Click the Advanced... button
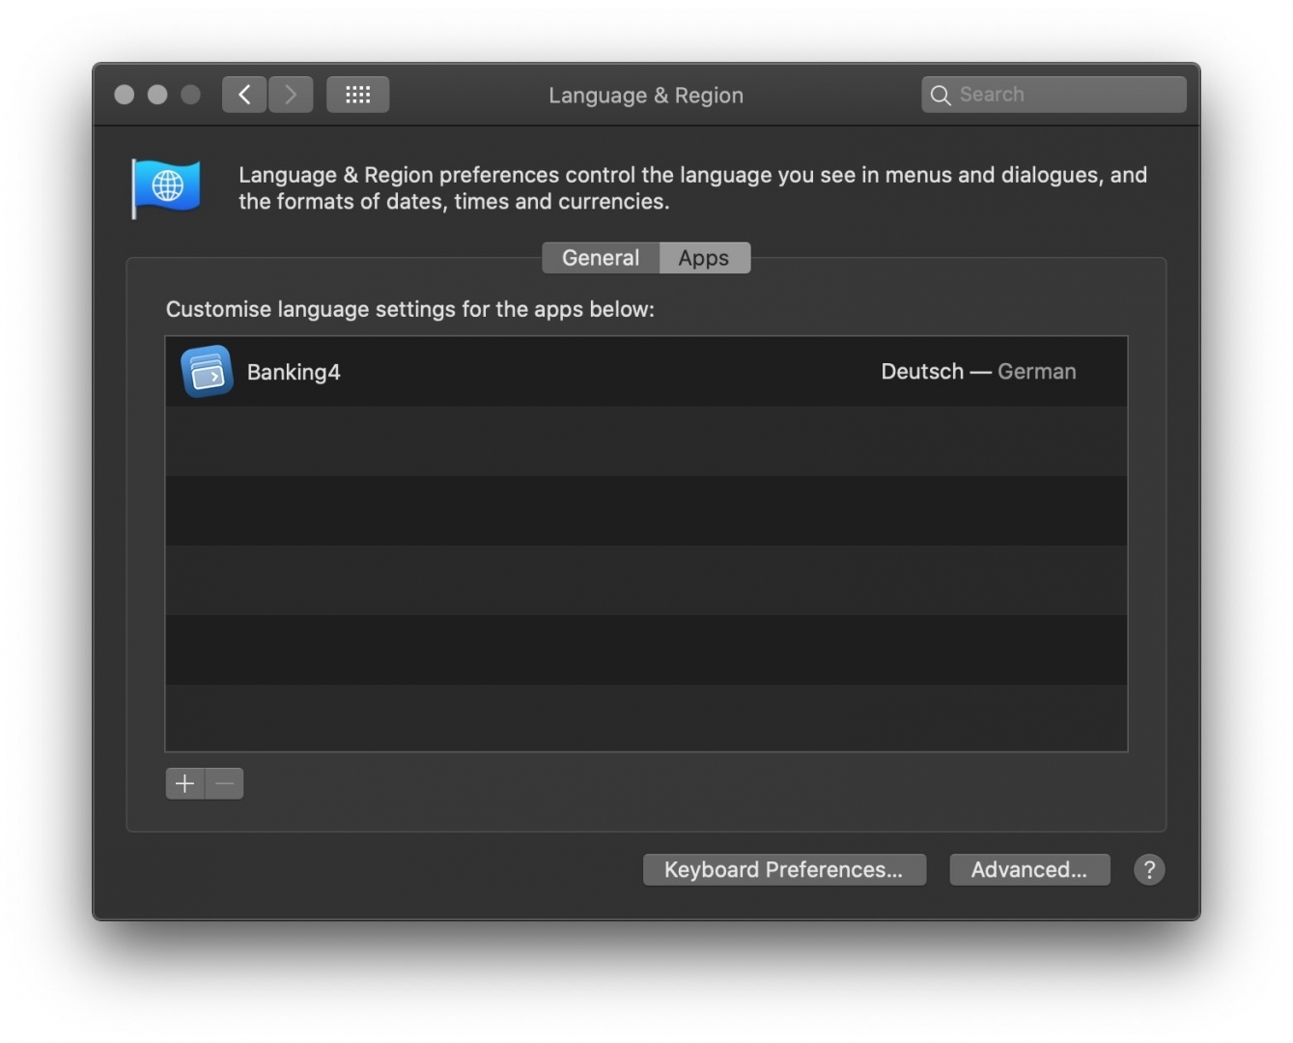 [1028, 869]
